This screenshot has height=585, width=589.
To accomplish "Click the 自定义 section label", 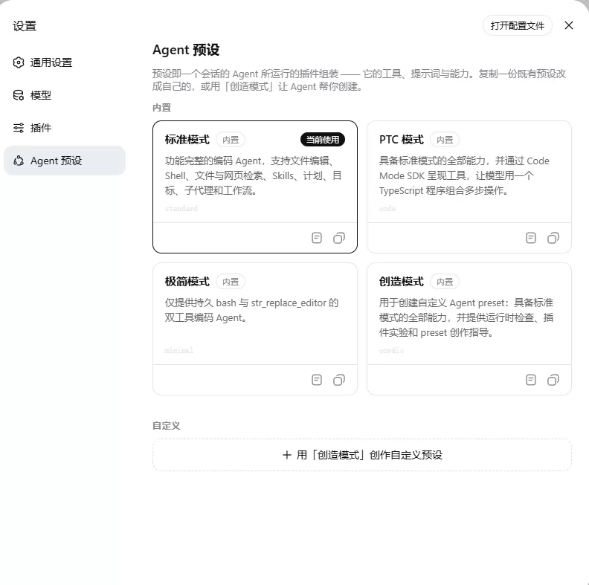I will point(167,426).
